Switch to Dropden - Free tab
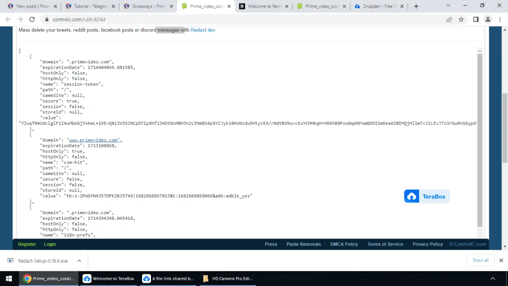The height and width of the screenshot is (286, 508). 379,6
